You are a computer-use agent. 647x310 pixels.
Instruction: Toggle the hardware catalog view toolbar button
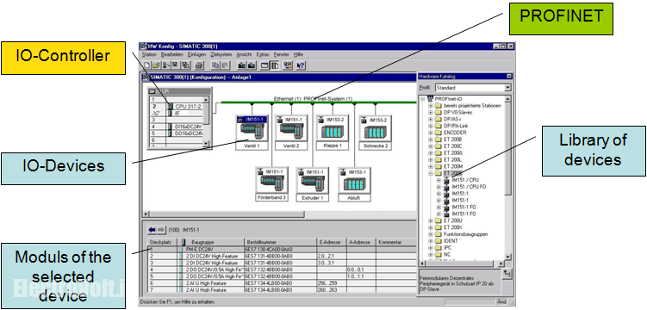click(x=274, y=65)
